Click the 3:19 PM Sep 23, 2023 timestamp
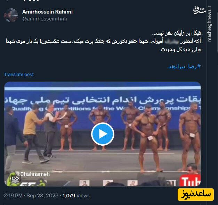Image resolution: width=218 pixels, height=205 pixels. [31, 196]
